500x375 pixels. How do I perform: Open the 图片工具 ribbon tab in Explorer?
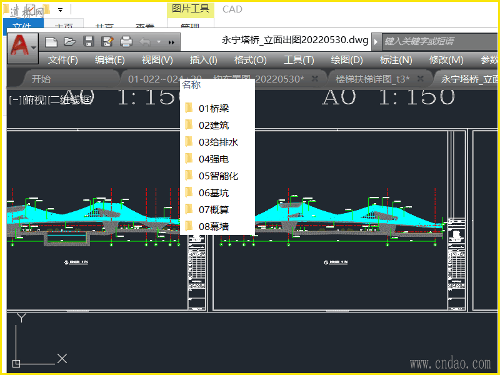(x=191, y=9)
